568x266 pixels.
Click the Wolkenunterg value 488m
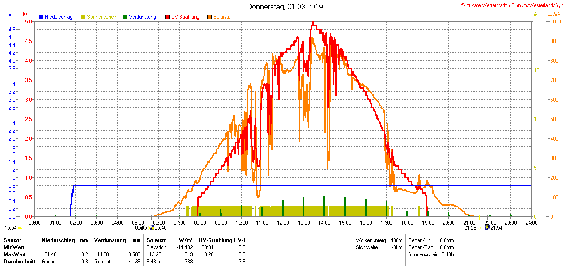pyautogui.click(x=396, y=240)
